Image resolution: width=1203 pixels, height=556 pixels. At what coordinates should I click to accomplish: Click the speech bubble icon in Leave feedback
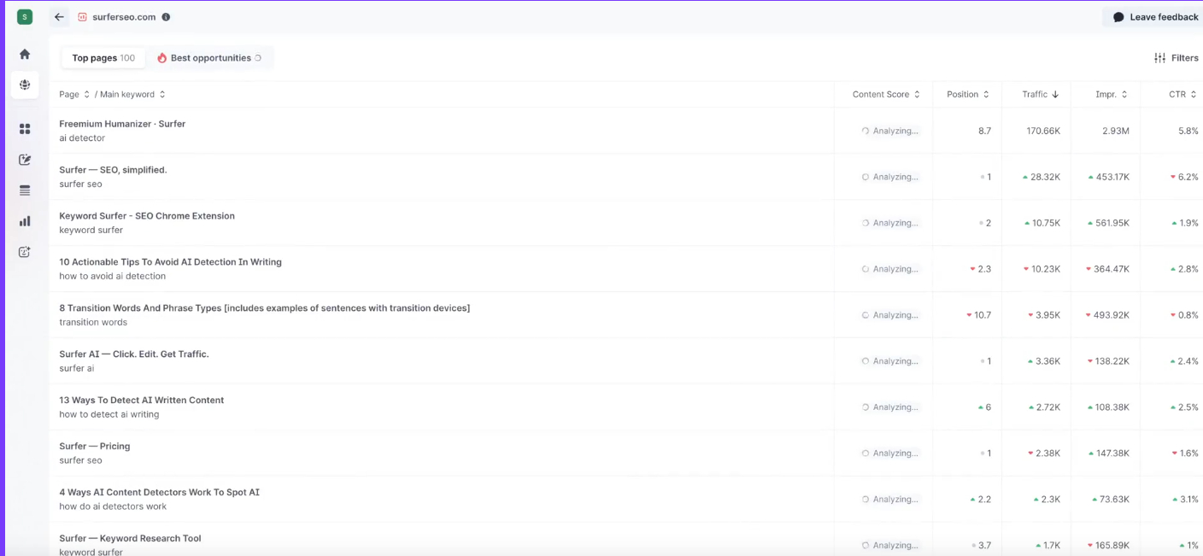[x=1118, y=17]
